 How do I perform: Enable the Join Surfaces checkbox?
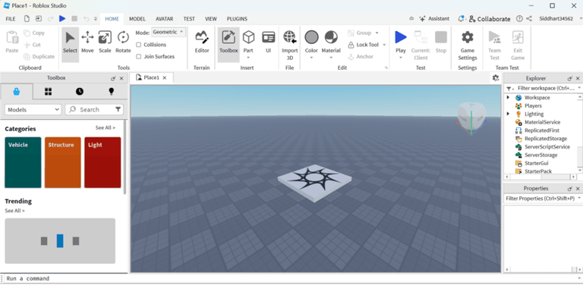pyautogui.click(x=138, y=56)
